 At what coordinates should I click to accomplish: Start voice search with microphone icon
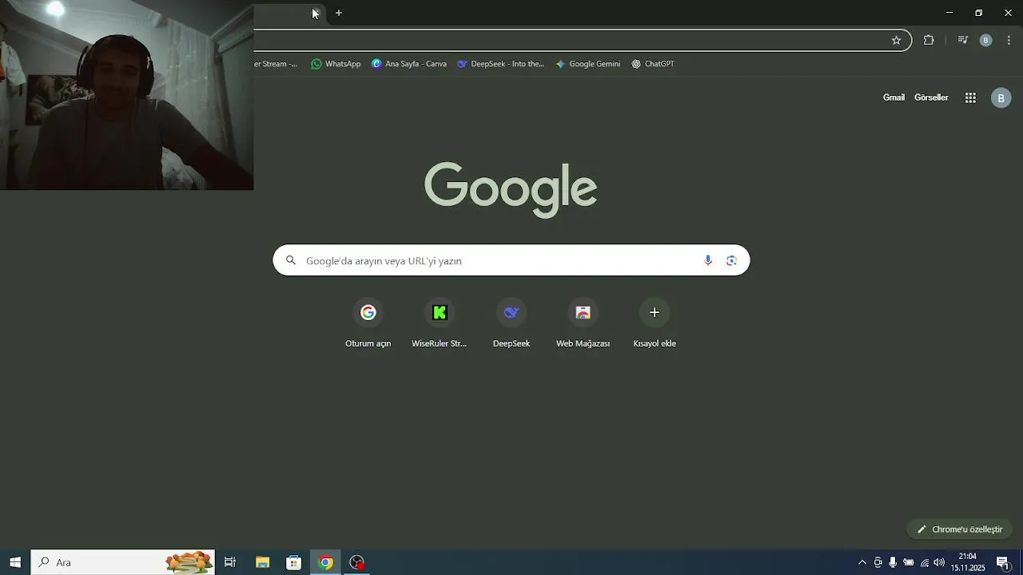click(x=707, y=260)
